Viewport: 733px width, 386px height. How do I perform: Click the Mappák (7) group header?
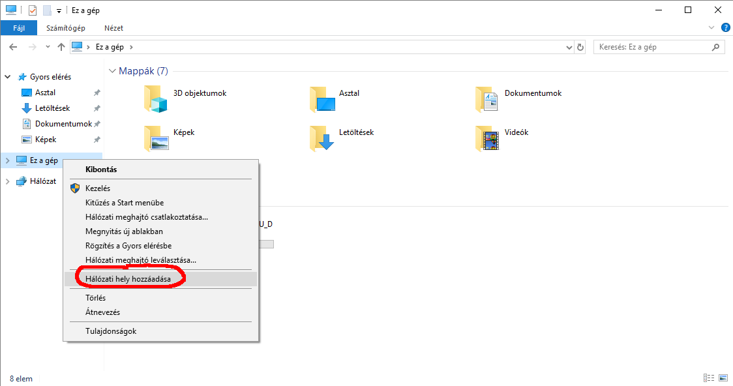click(143, 71)
